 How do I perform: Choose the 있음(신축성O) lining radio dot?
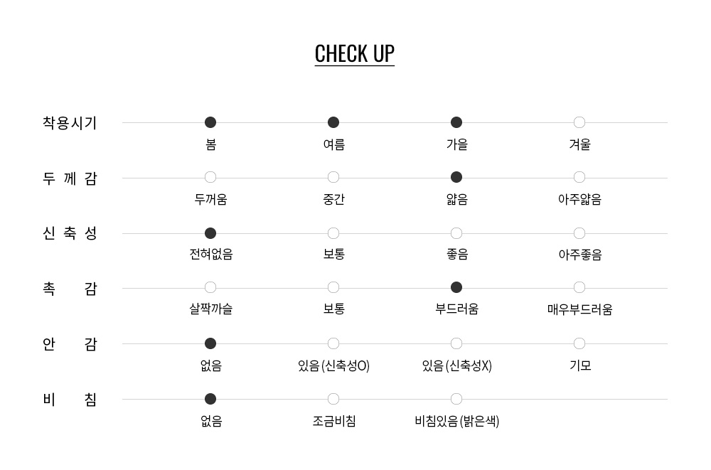pos(333,343)
